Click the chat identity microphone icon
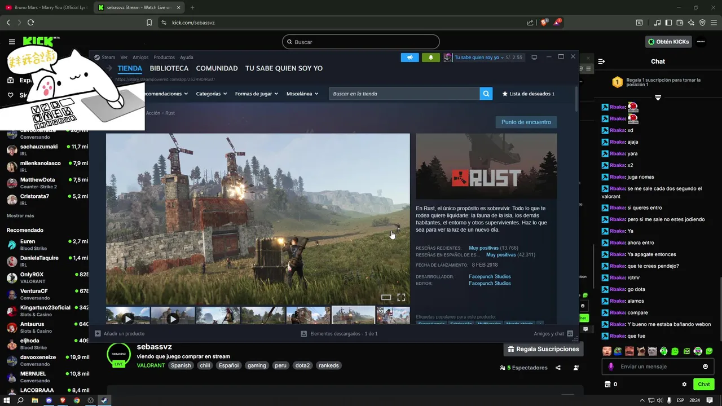 (x=611, y=367)
